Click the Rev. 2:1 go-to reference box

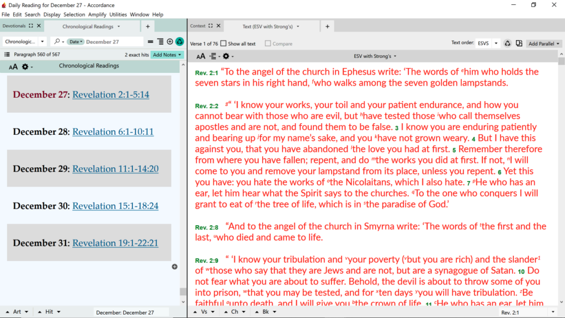point(524,312)
